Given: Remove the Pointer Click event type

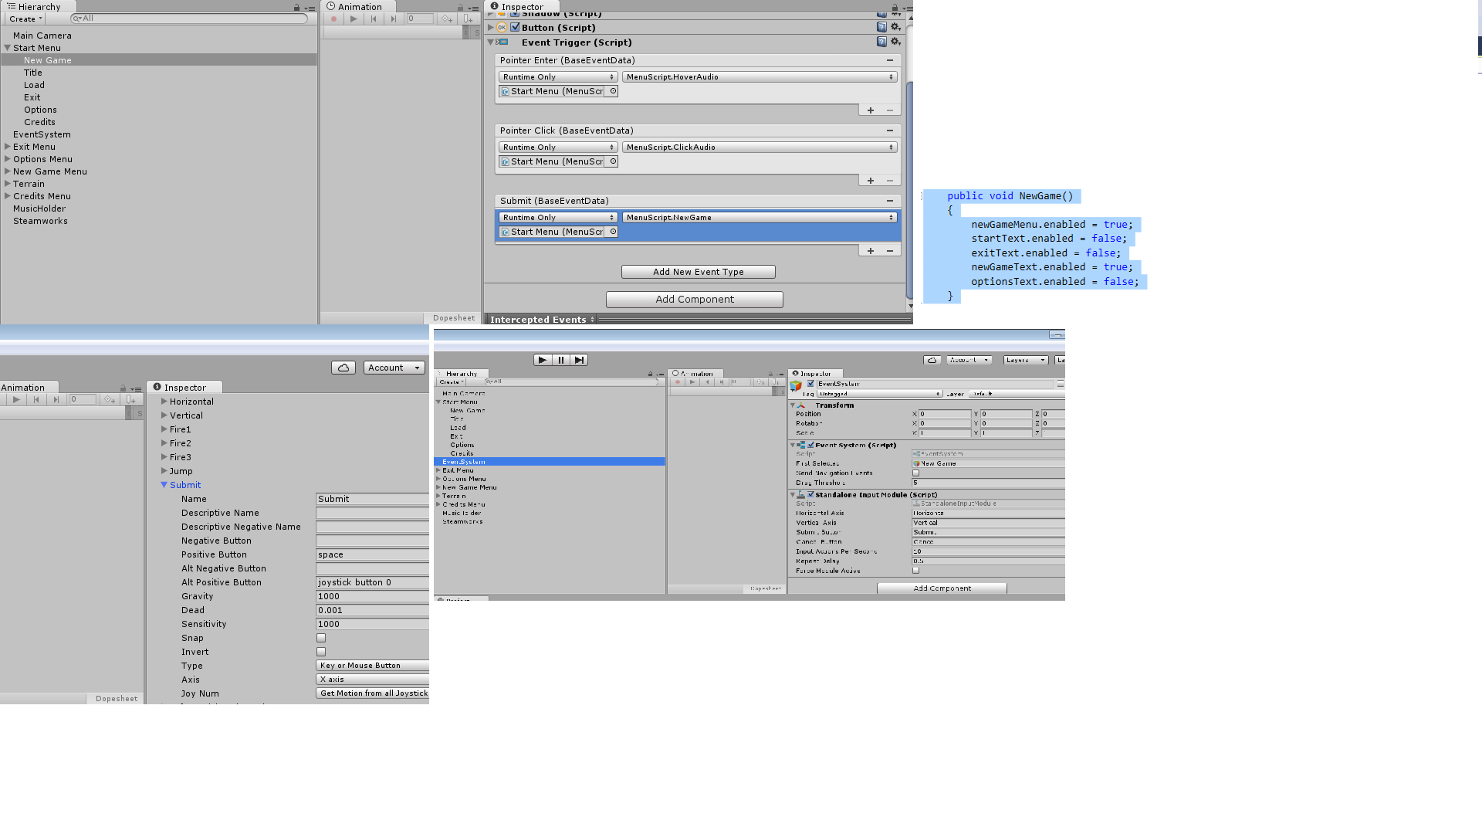Looking at the screenshot, I should tap(890, 131).
